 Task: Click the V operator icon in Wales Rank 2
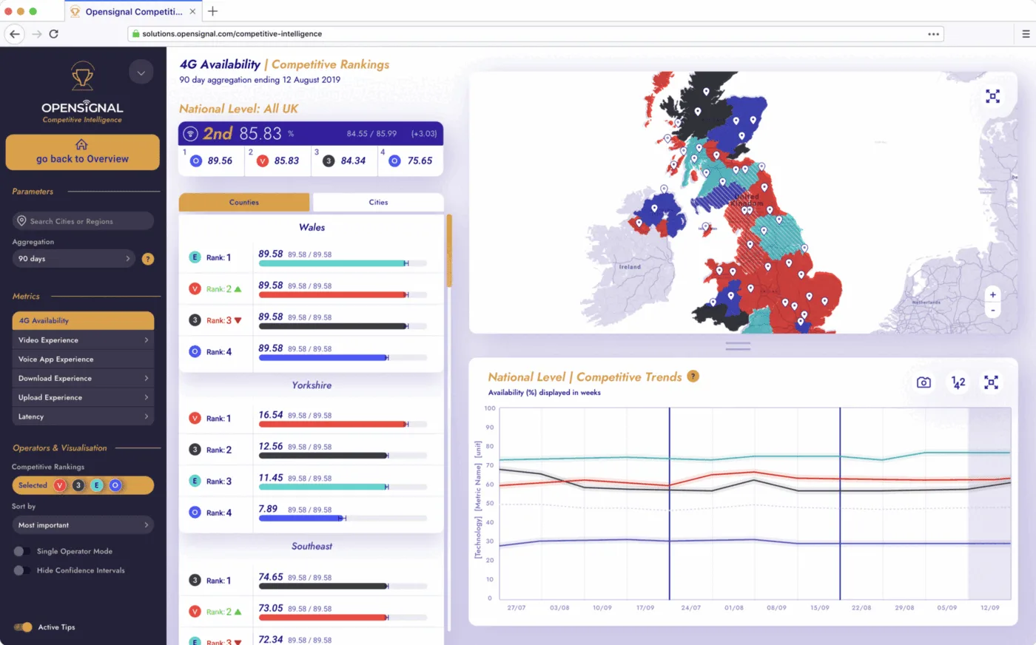(195, 289)
